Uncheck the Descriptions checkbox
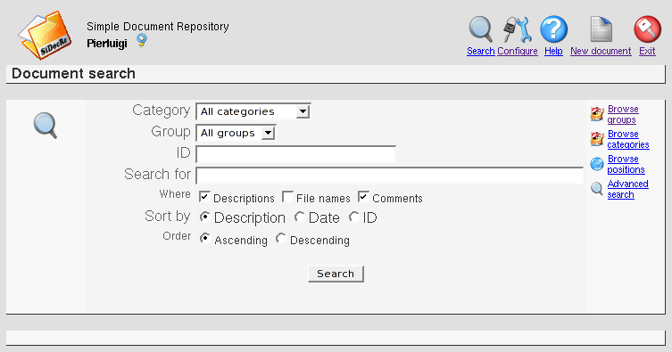Viewport: 672px width, 352px height. 204,197
